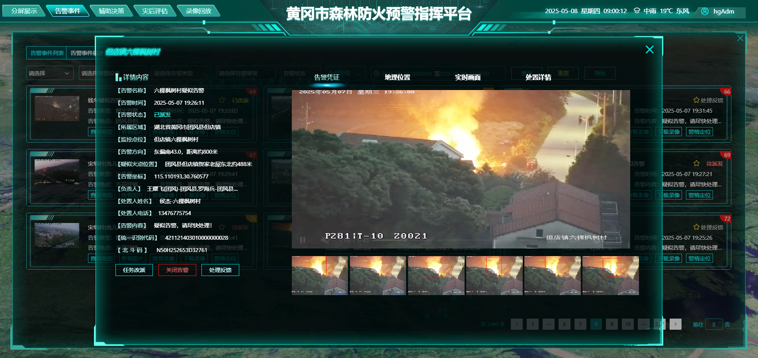
Task: Switch to 实时画面 tab
Action: [468, 77]
